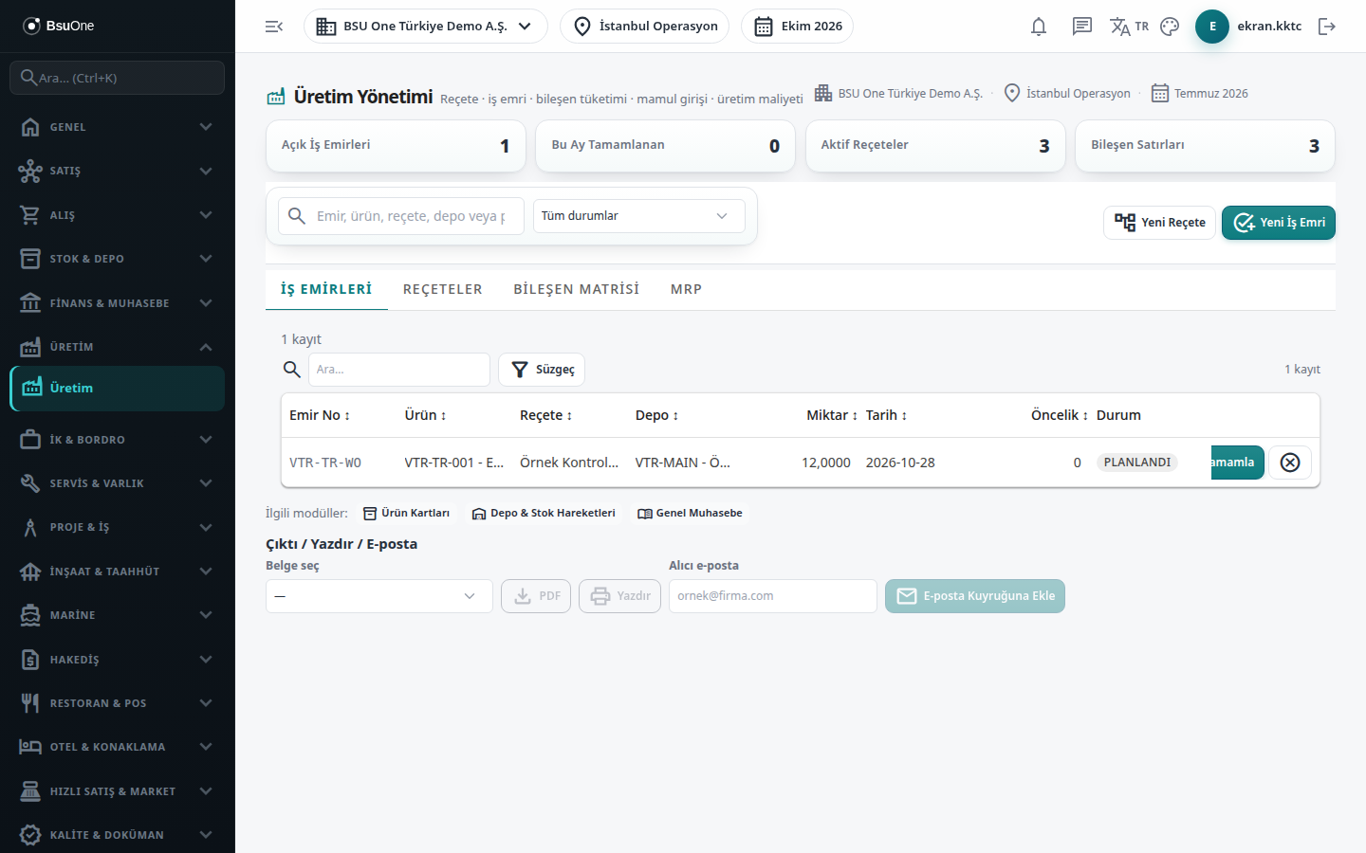The height and width of the screenshot is (853, 1366).
Task: Click the Alıcı e-posta input field
Action: [773, 596]
